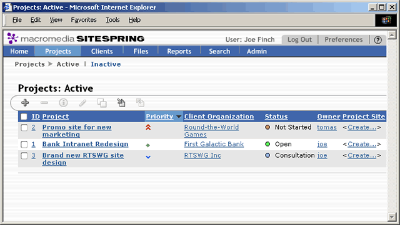Sort by the Owner column header
This screenshot has height=225, width=400.
(329, 117)
